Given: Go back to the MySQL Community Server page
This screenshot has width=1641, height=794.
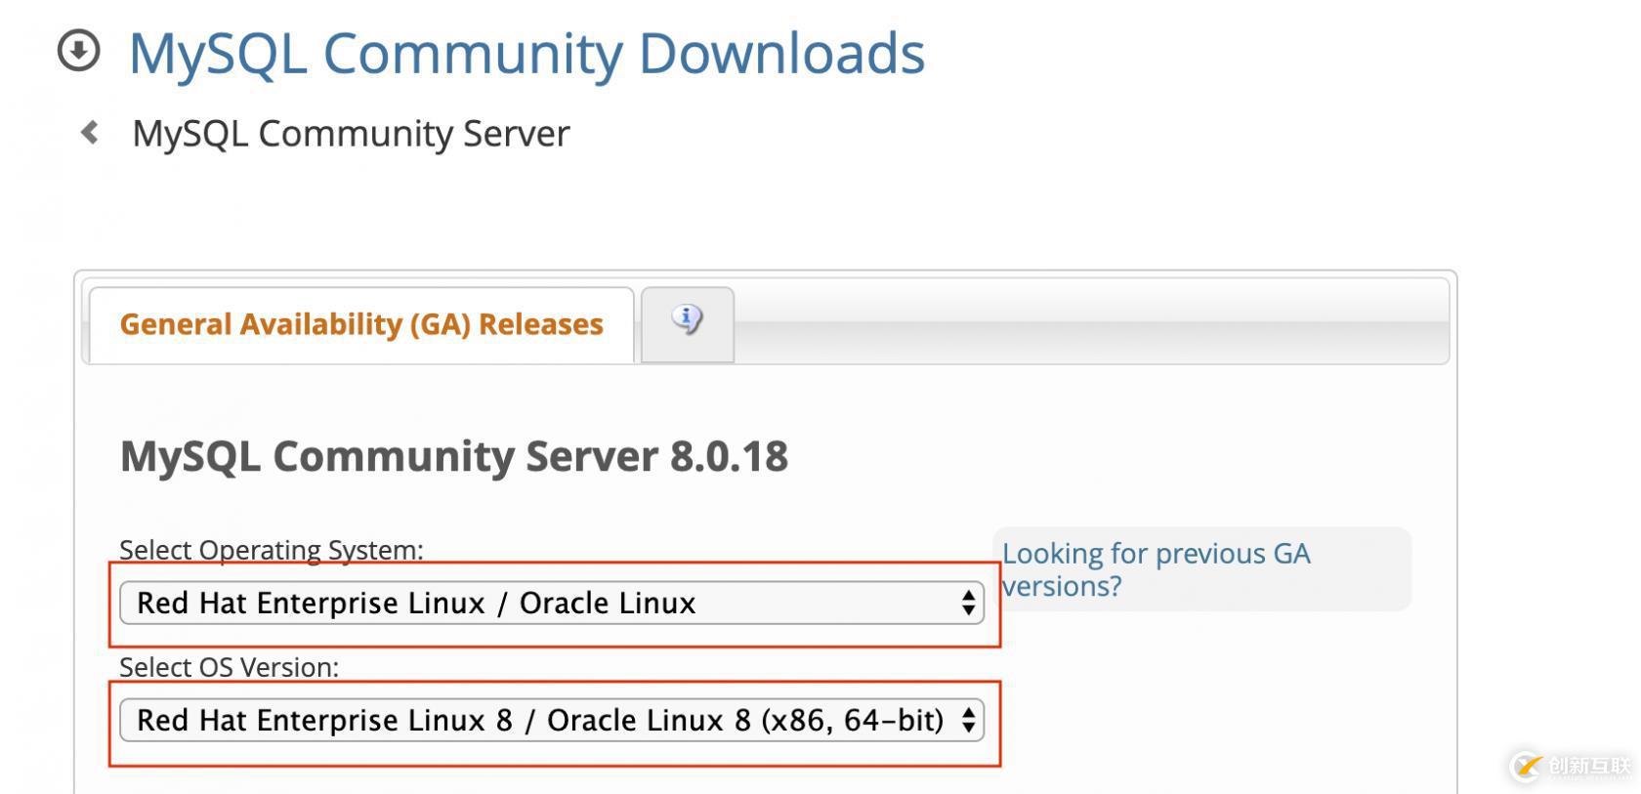Looking at the screenshot, I should point(351,134).
